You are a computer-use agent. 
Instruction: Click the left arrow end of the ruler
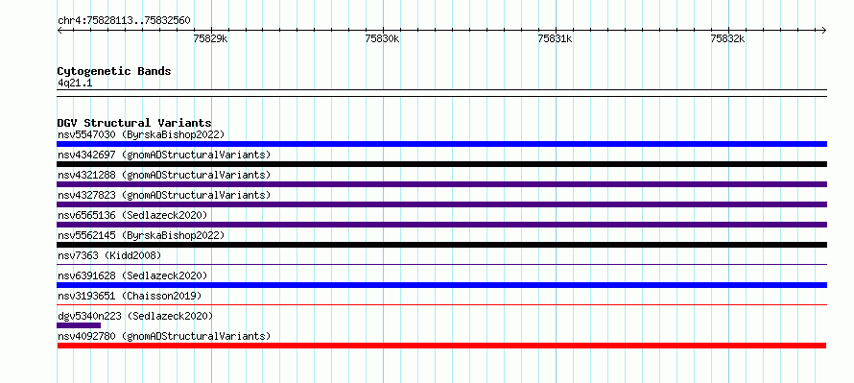(59, 30)
